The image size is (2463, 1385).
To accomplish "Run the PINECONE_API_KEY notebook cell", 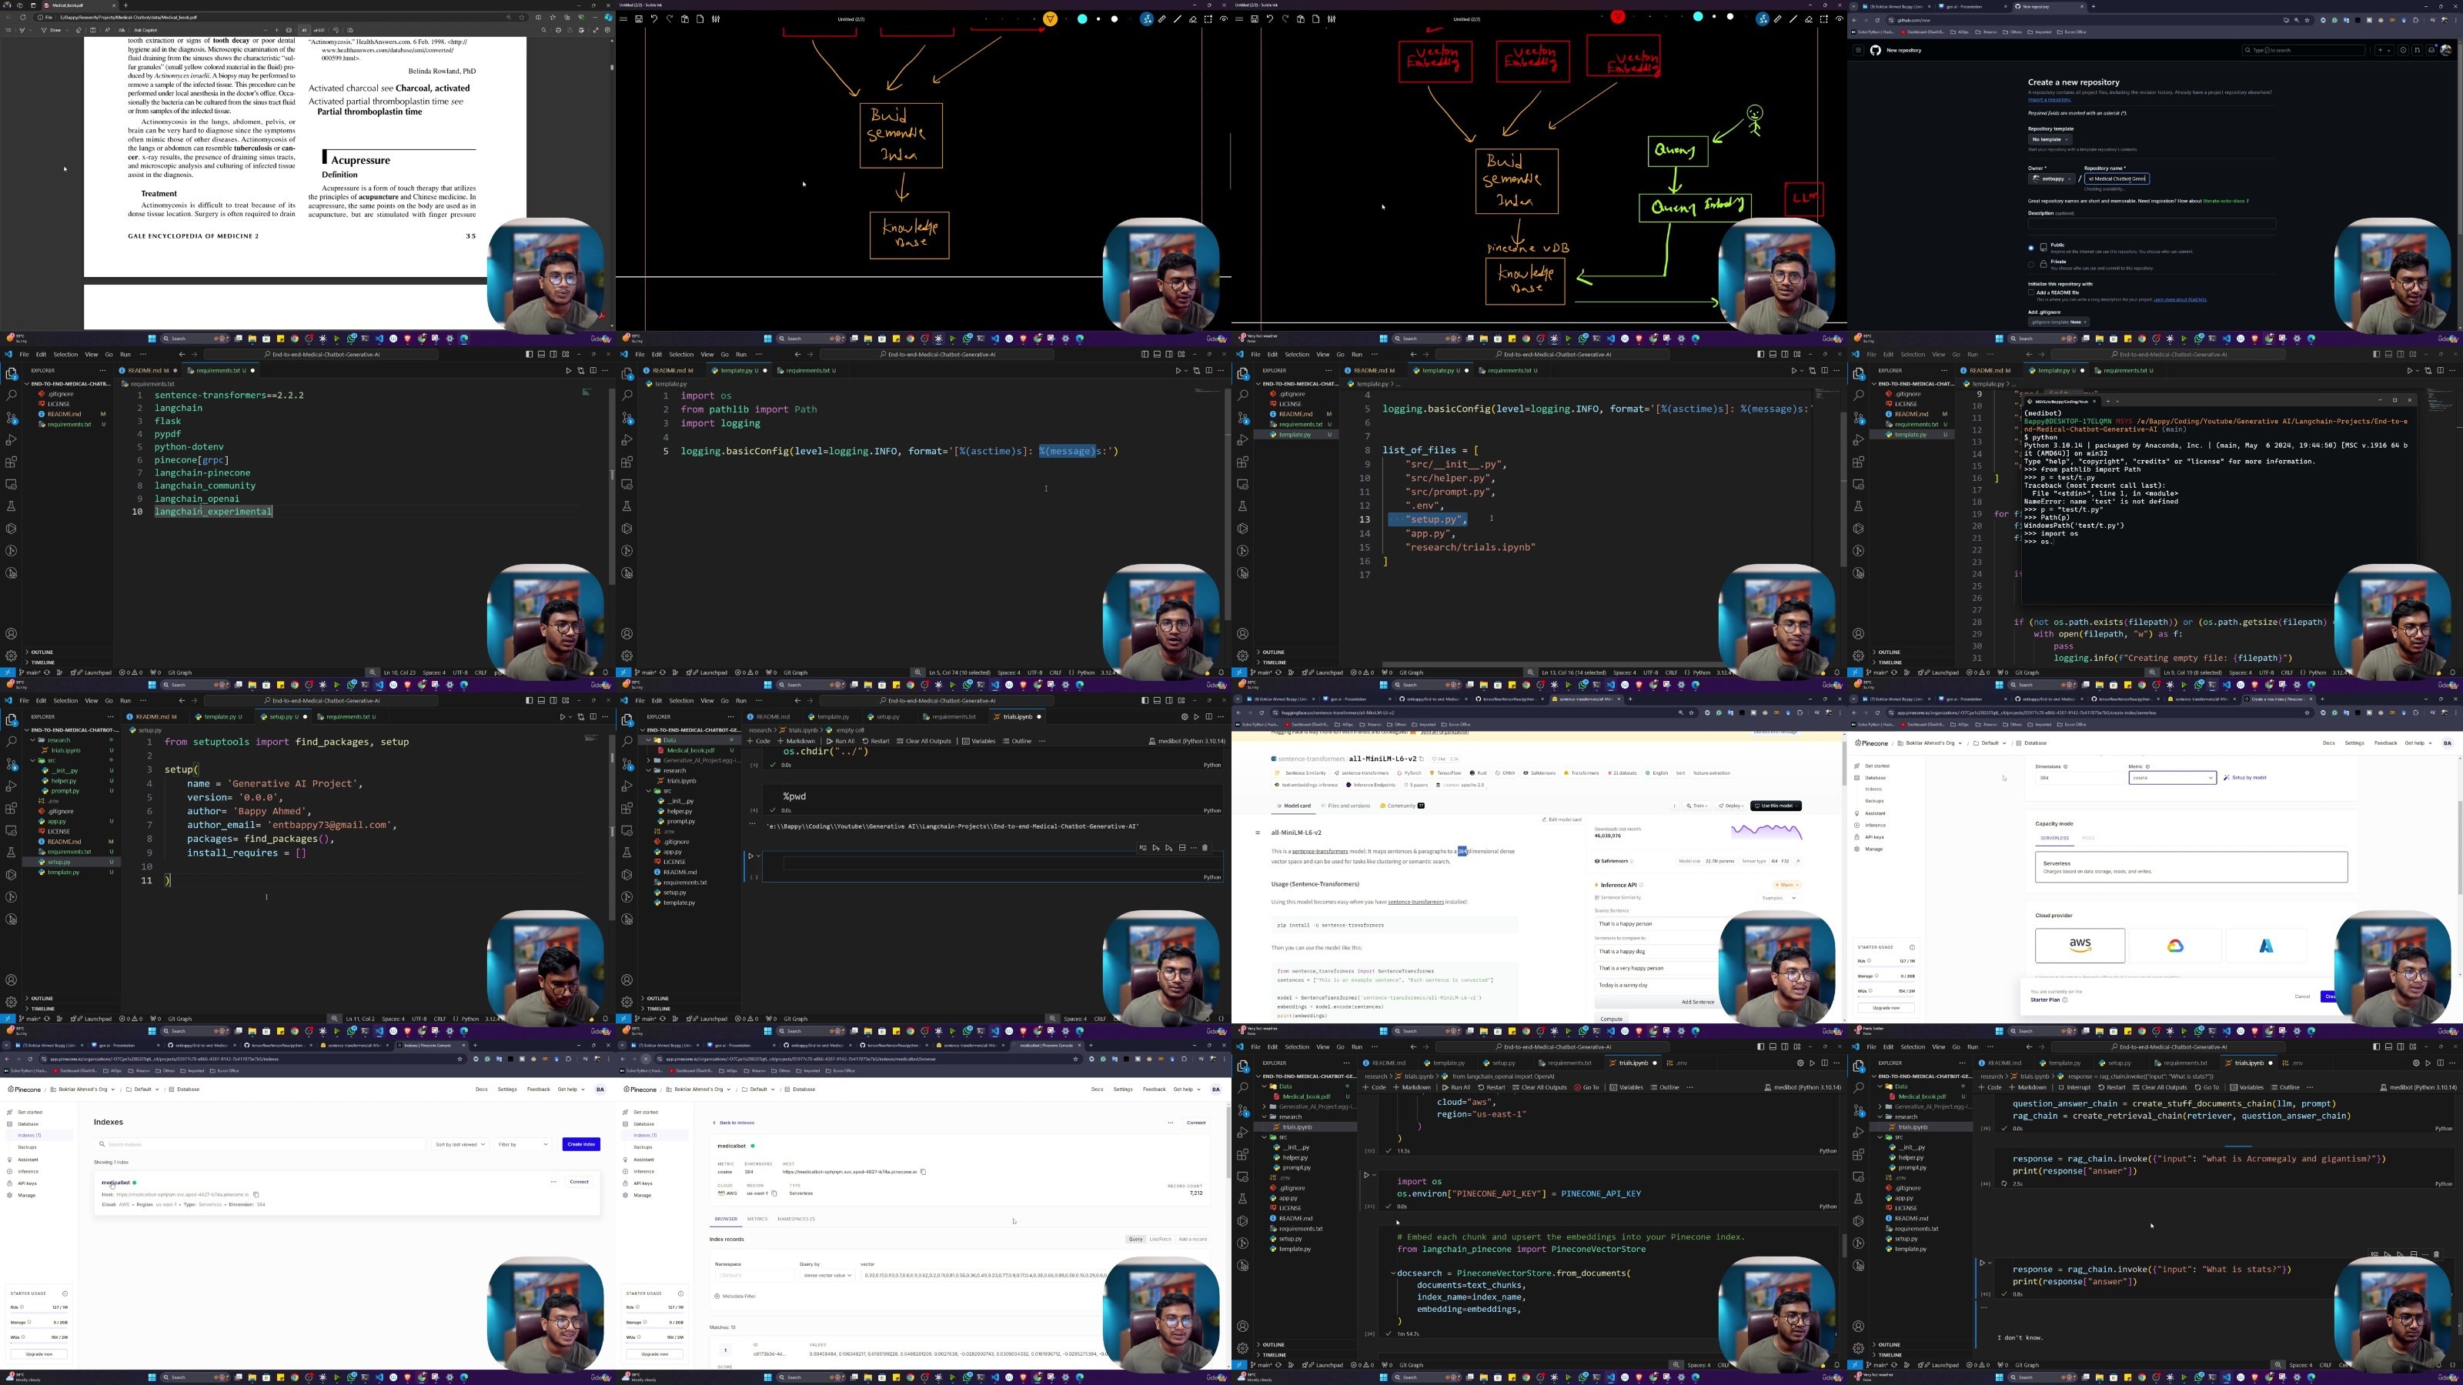I will 1367,1175.
